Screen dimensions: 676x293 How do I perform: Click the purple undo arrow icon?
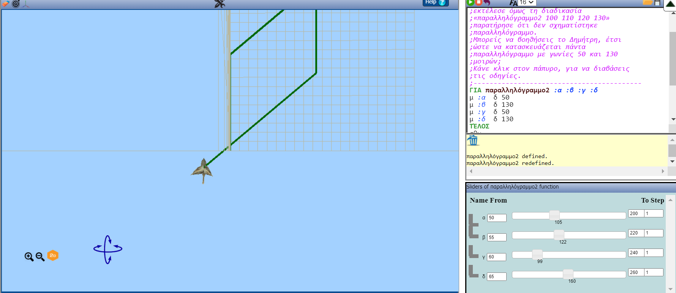click(x=487, y=3)
